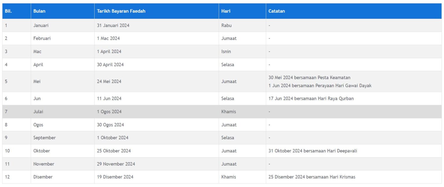This screenshot has width=444, height=187.
Task: Click the Perayaan Hari Gawai Dayak note
Action: pyautogui.click(x=320, y=86)
